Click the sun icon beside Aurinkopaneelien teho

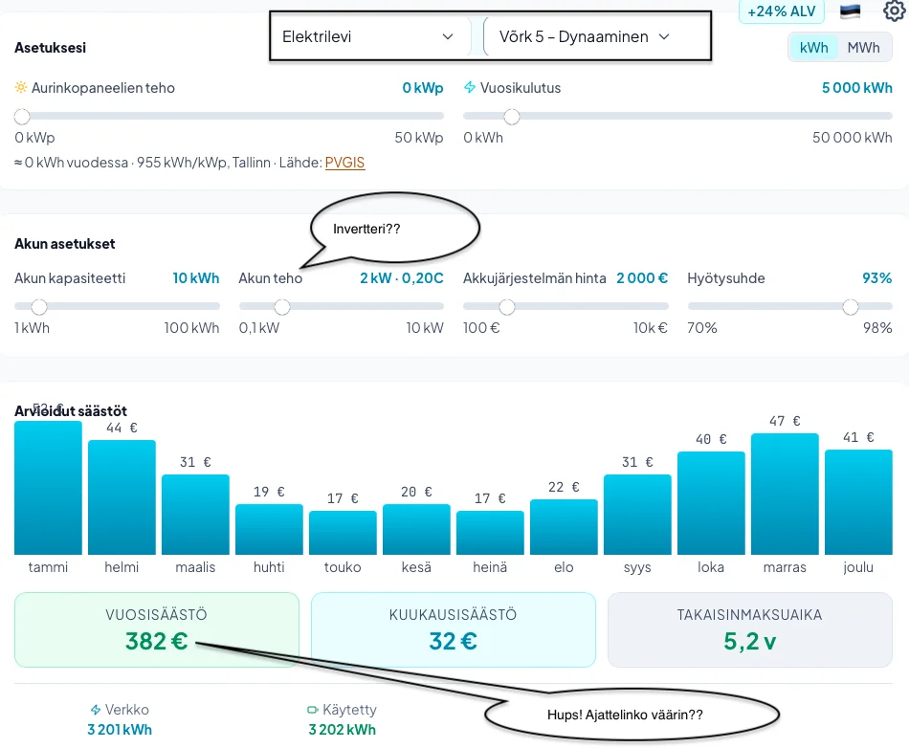click(x=21, y=88)
